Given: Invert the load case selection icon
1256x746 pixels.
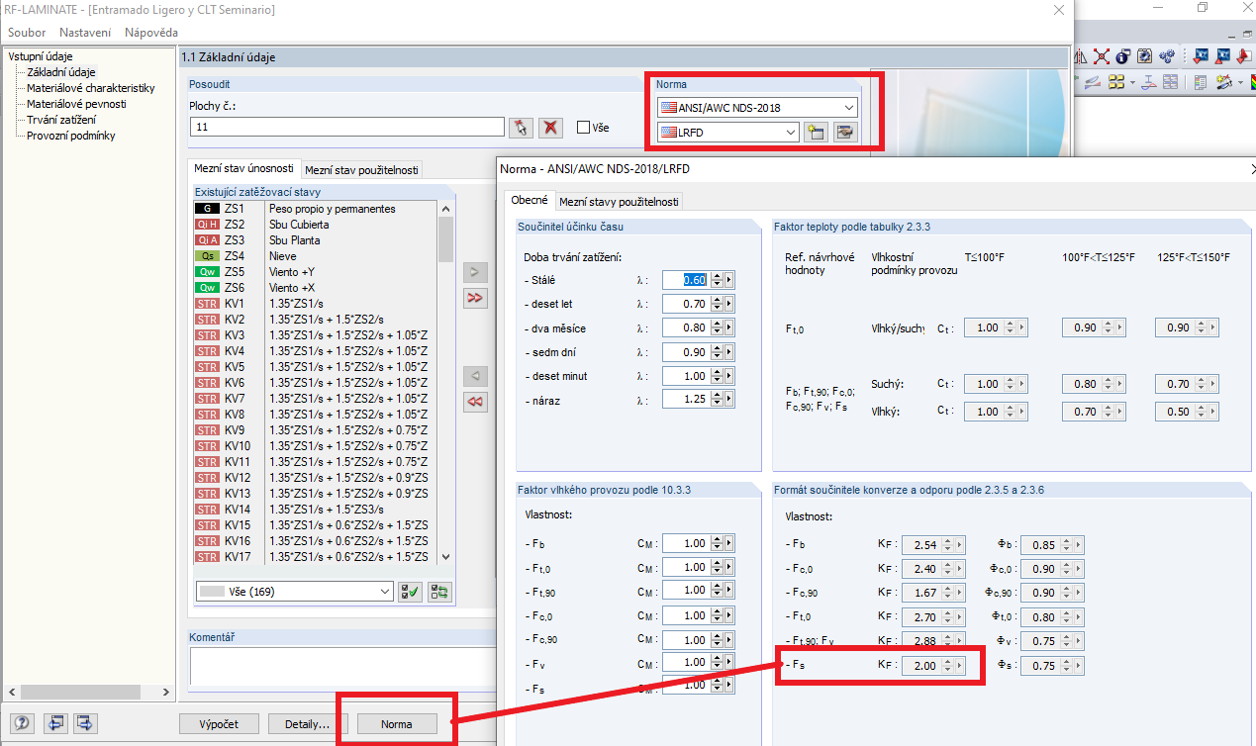Looking at the screenshot, I should click(x=439, y=592).
